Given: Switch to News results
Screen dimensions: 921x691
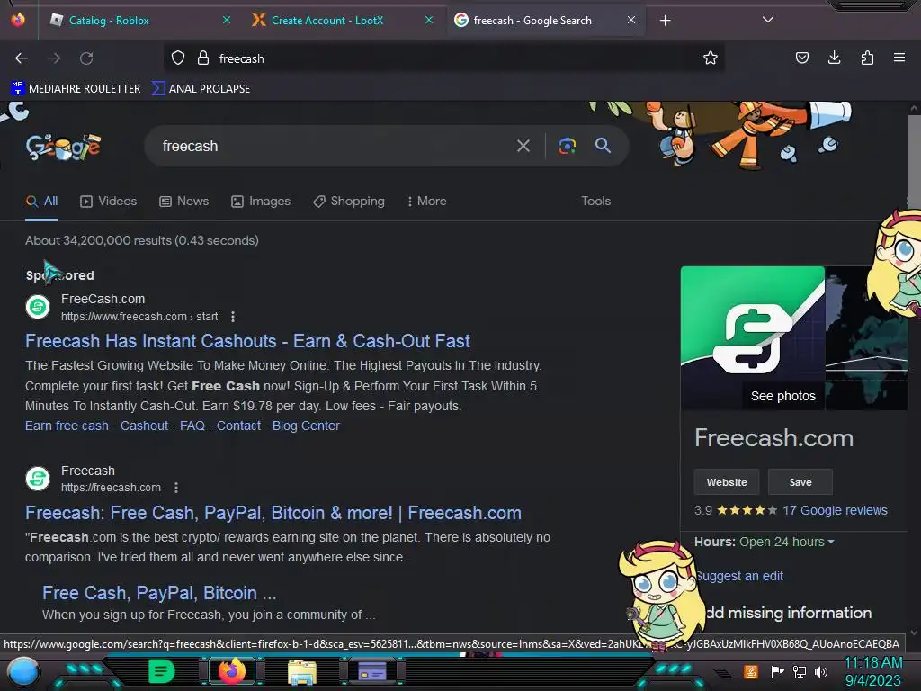Looking at the screenshot, I should tap(183, 201).
